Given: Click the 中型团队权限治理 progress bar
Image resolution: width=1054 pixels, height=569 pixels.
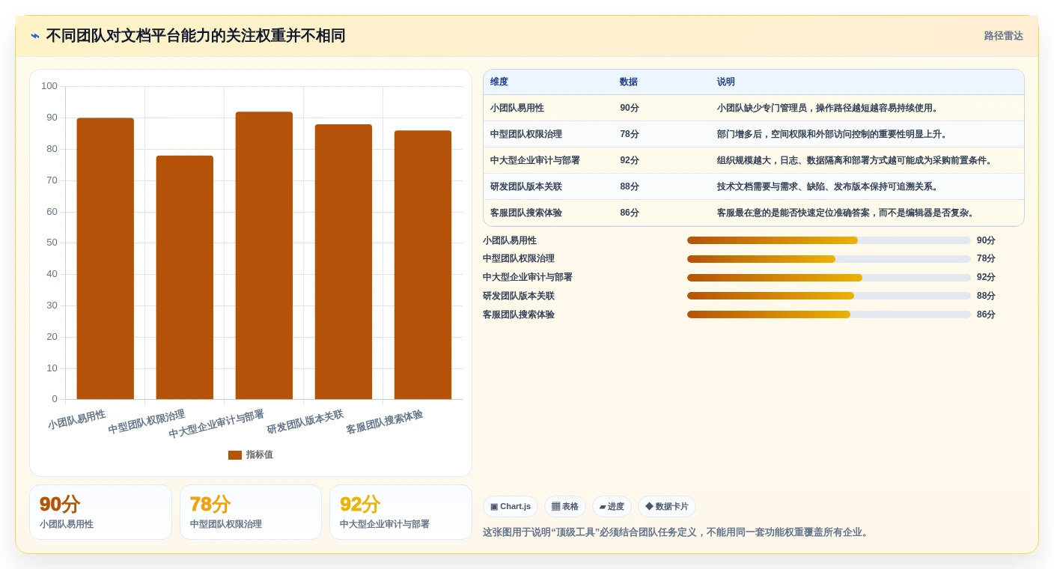Looking at the screenshot, I should [829, 259].
